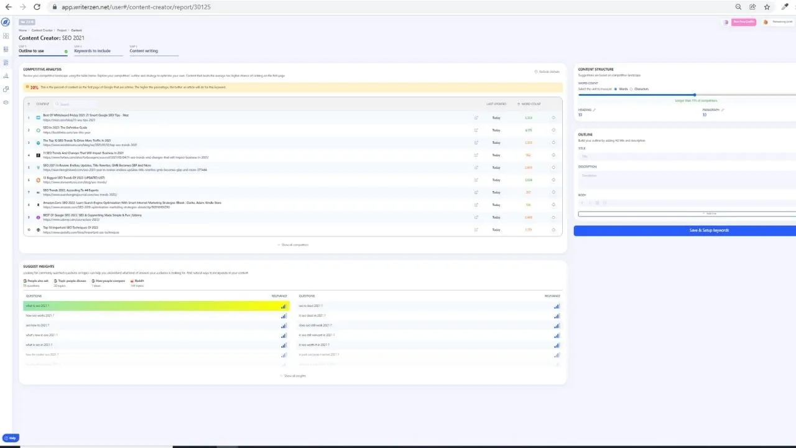Toggle the switch in the top right bar

pyautogui.click(x=726, y=21)
